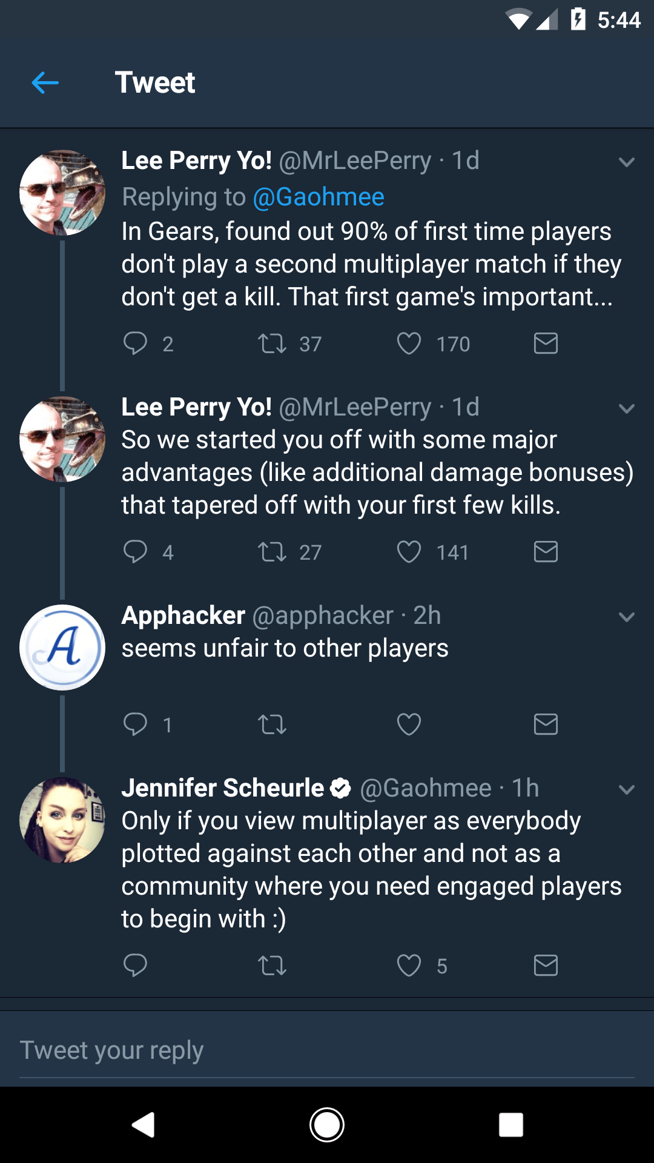This screenshot has width=654, height=1163.
Task: Focus the 'Tweet your reply' field
Action: click(327, 1050)
